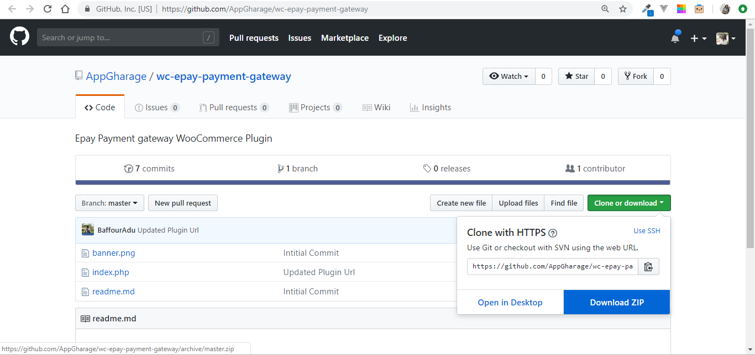Image resolution: width=755 pixels, height=355 pixels.
Task: Go back with browser back arrow
Action: click(x=12, y=9)
